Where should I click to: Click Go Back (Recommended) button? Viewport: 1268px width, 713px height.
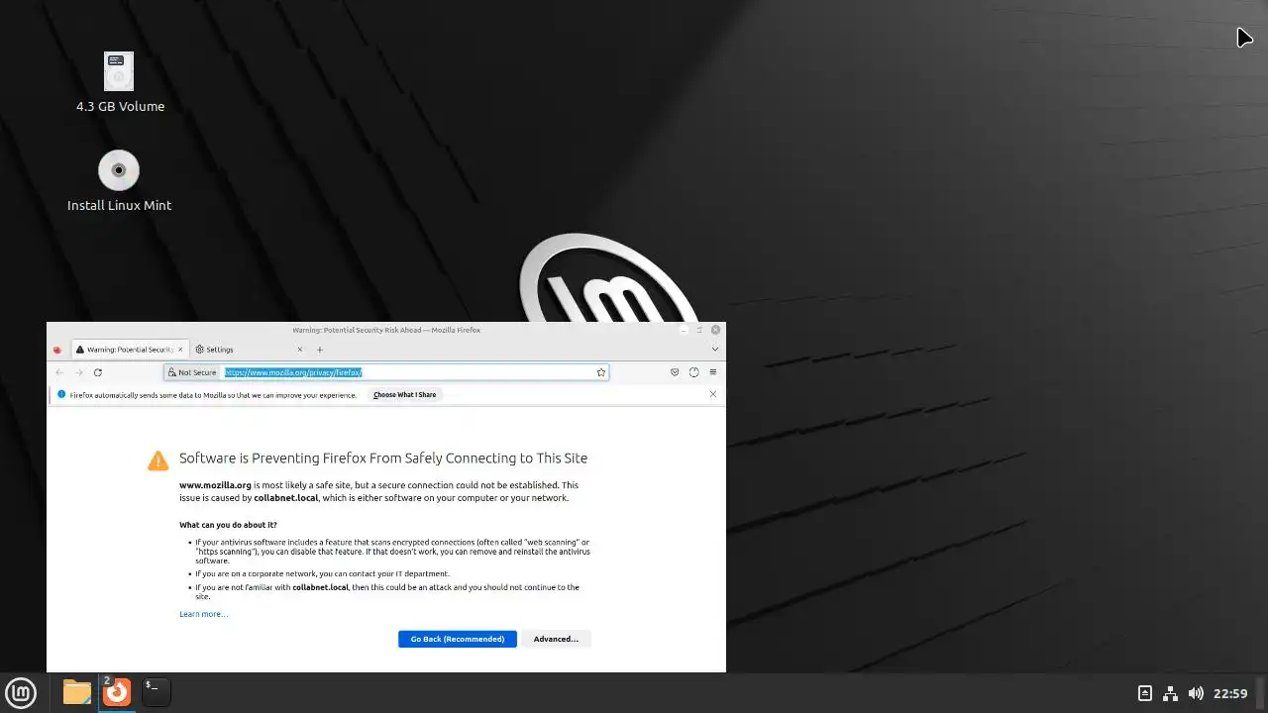pyautogui.click(x=458, y=639)
